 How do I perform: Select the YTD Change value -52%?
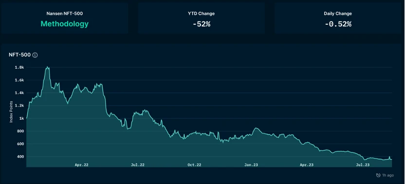tap(202, 24)
